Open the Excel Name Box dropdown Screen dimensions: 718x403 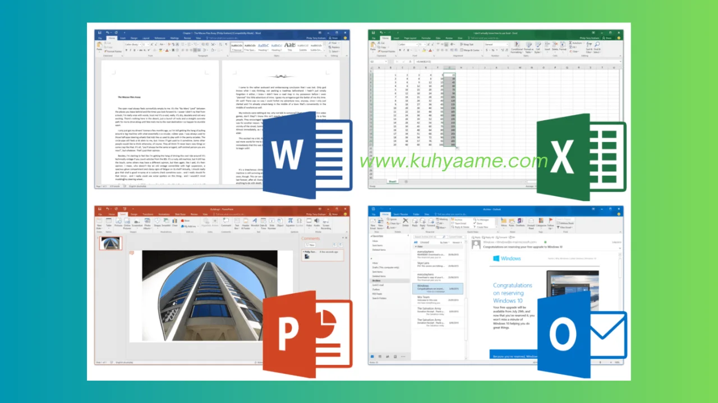pyautogui.click(x=386, y=62)
